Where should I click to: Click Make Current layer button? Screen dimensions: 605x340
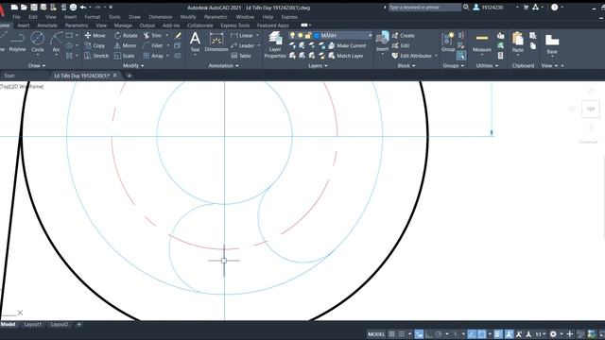point(347,45)
